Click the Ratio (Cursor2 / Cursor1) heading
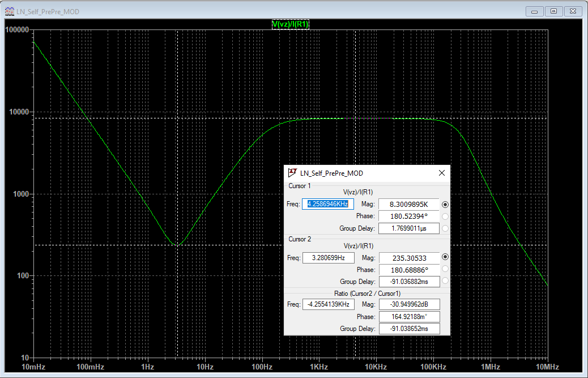Viewport: 588px width, 378px height. 367,293
